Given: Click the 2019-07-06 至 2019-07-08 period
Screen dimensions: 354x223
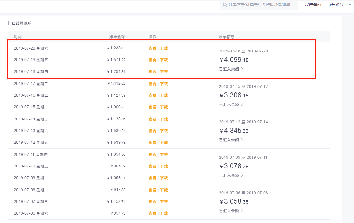Looking at the screenshot, I should coord(243,193).
